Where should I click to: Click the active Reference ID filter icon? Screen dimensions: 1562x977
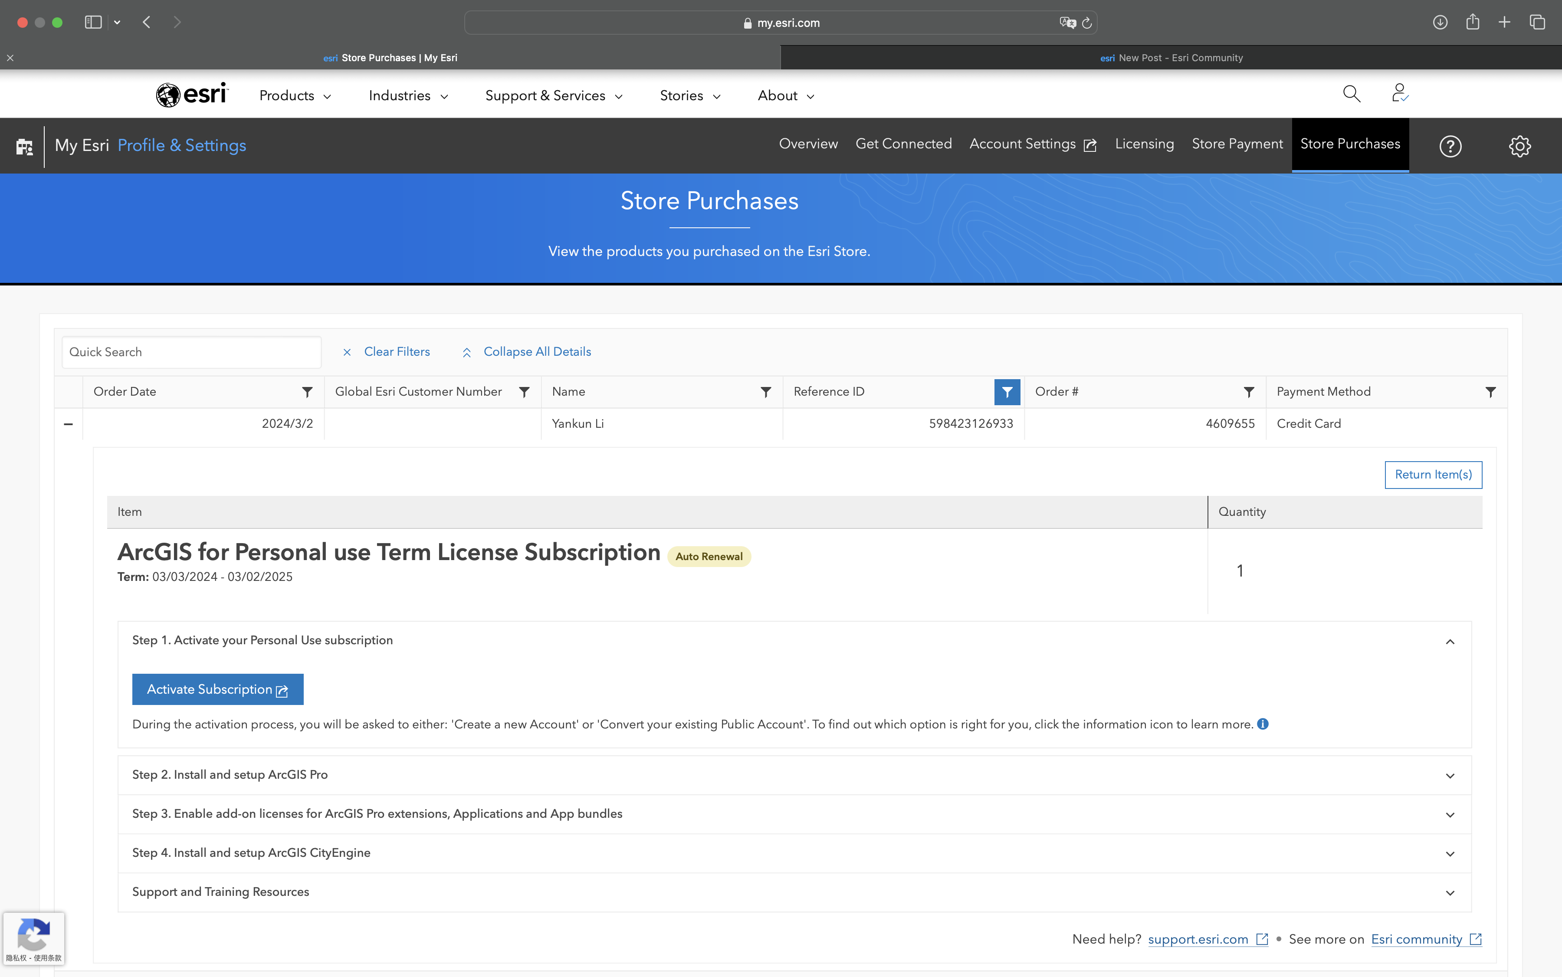click(1007, 392)
